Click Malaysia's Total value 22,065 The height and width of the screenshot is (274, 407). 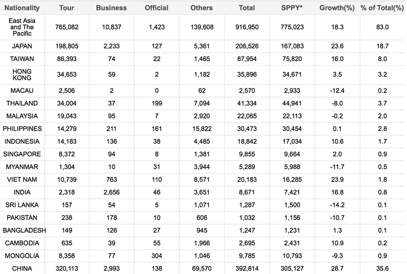(x=247, y=116)
